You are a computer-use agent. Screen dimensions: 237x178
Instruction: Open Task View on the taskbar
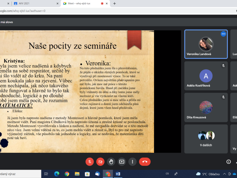(46, 174)
